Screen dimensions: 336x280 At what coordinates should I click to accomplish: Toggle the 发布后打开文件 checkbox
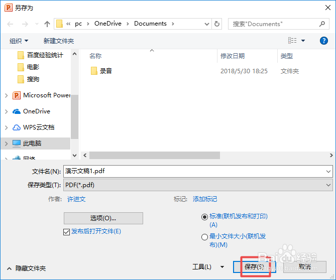[66, 232]
